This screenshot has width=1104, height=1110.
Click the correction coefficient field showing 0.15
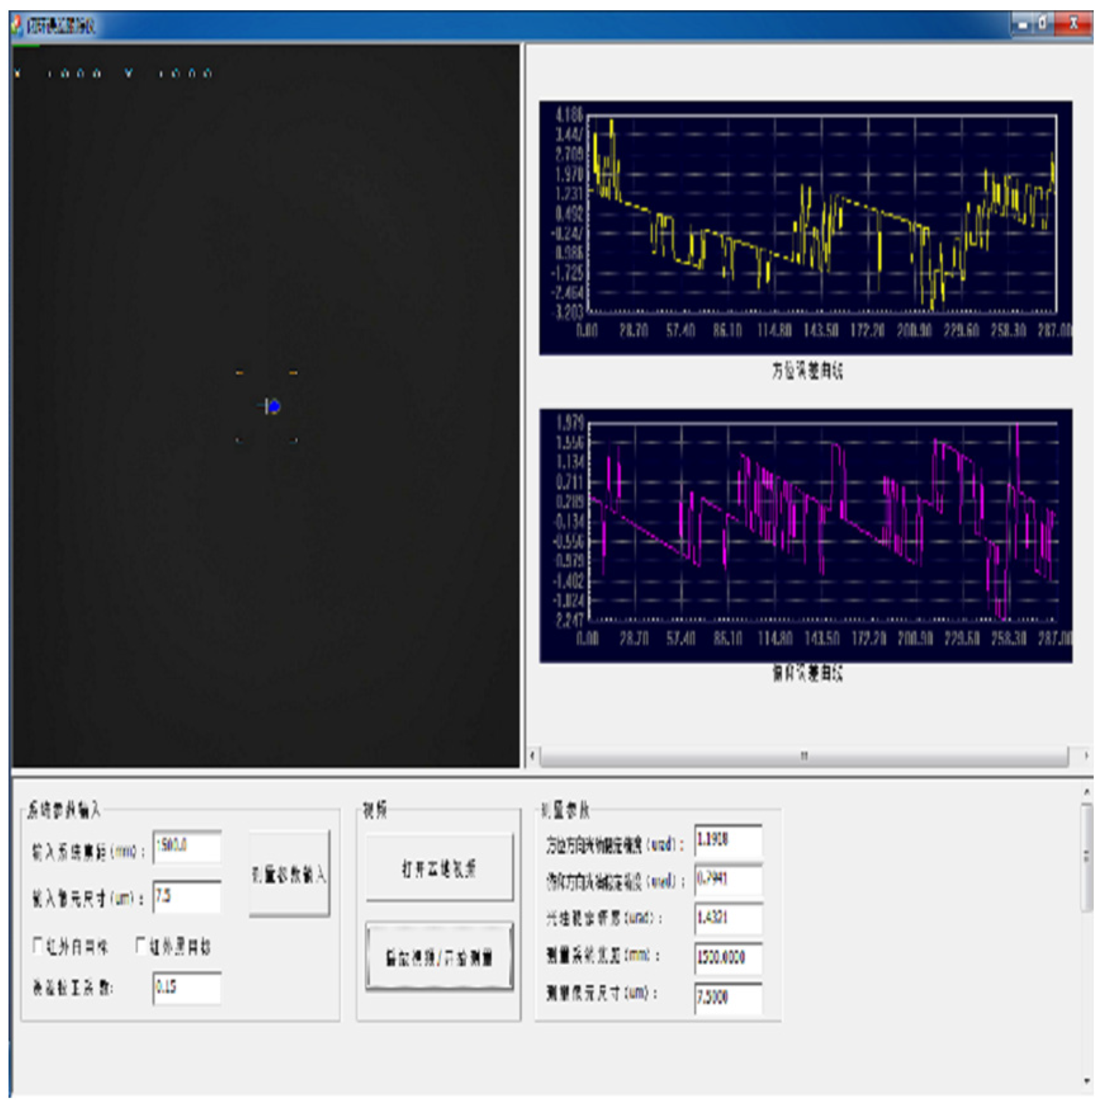[187, 988]
